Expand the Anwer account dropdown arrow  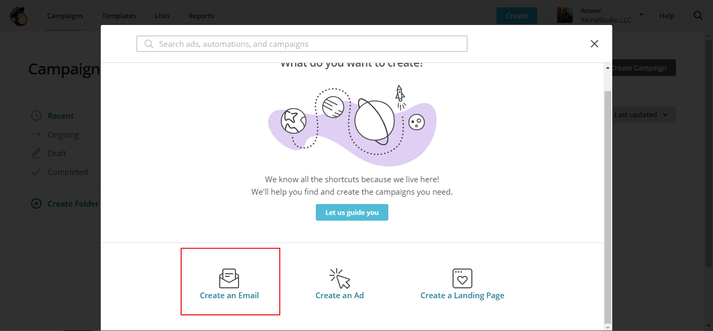641,14
